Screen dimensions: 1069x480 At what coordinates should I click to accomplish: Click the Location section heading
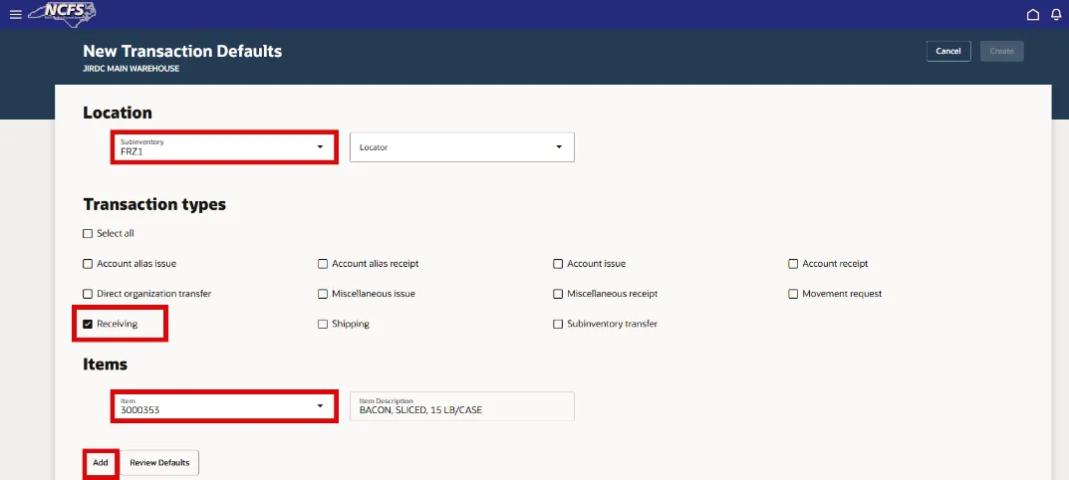pyautogui.click(x=118, y=113)
